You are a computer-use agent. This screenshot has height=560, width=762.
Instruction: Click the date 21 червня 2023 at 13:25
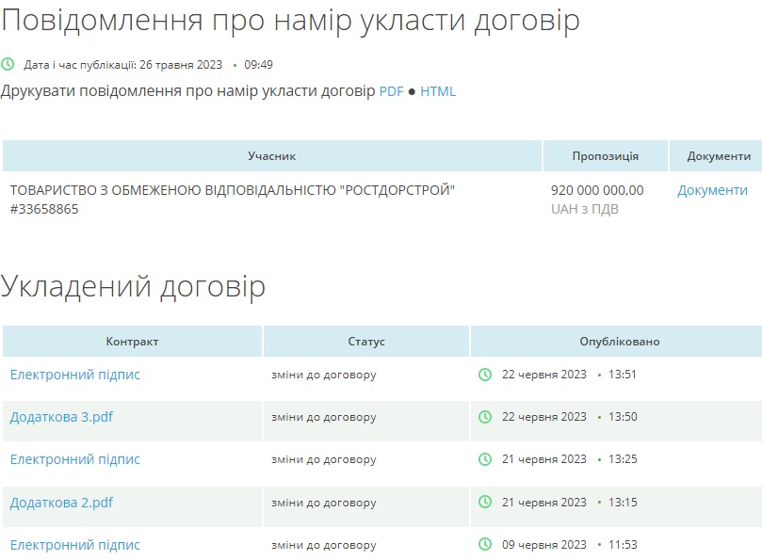tap(544, 459)
